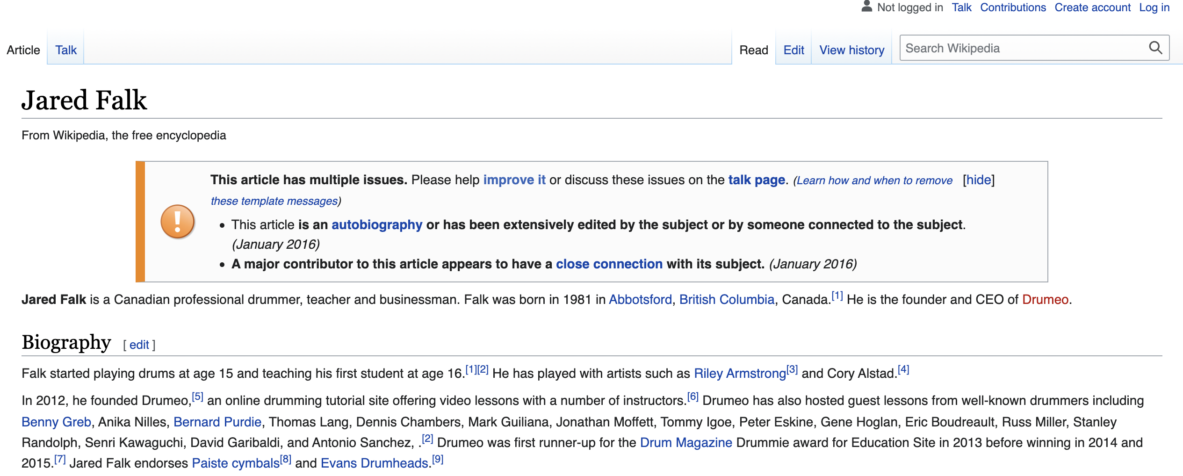
Task: Open the Create account link
Action: pyautogui.click(x=1092, y=7)
